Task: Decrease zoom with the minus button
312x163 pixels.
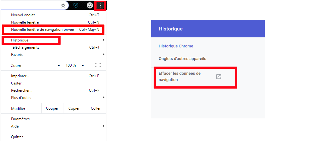Action: click(x=59, y=65)
